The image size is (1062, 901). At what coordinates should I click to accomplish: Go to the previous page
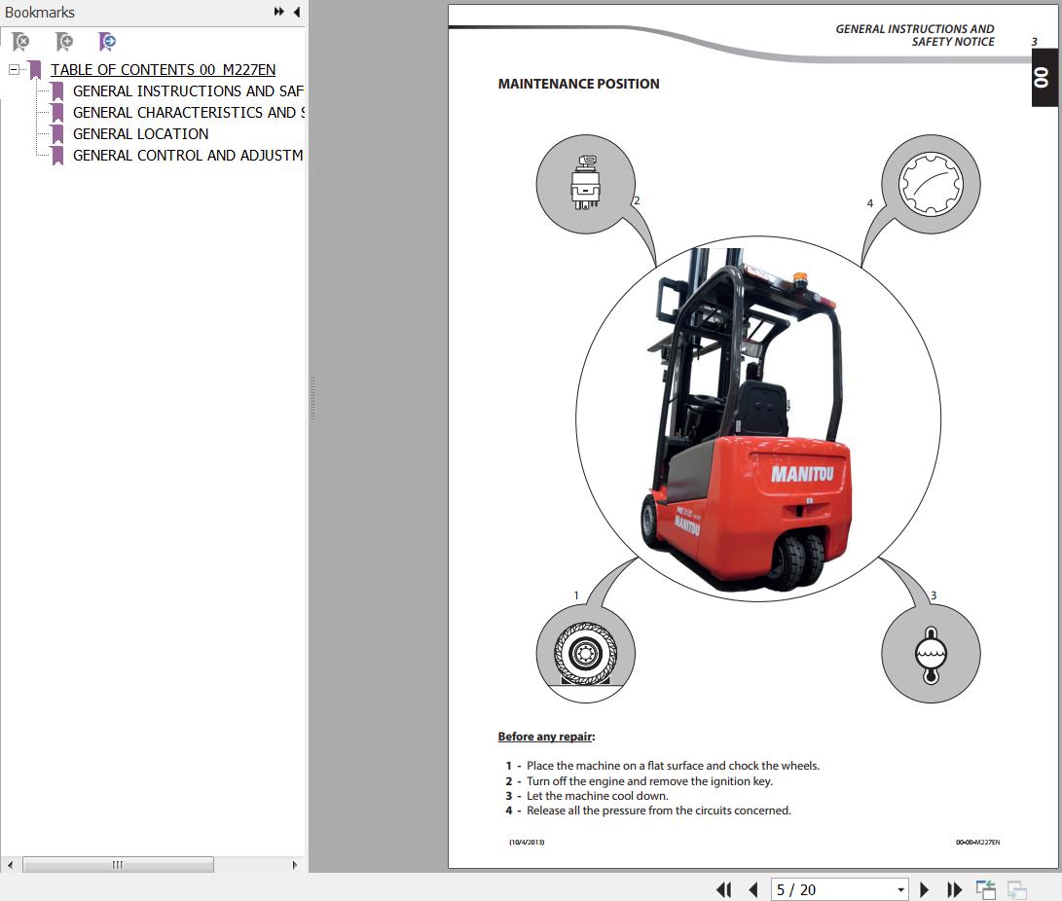coord(753,889)
